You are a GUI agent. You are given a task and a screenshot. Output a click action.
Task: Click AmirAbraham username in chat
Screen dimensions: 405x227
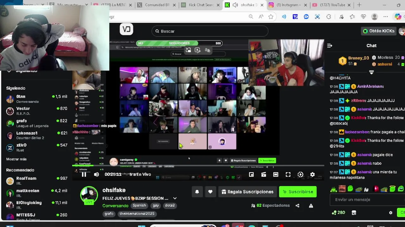370,86
